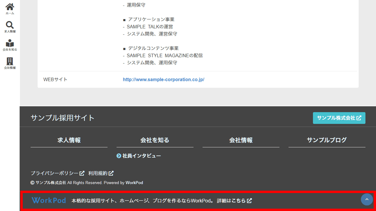Image resolution: width=376 pixels, height=211 pixels.
Task: Click the サンプル株式会社 teal button
Action: tap(339, 118)
